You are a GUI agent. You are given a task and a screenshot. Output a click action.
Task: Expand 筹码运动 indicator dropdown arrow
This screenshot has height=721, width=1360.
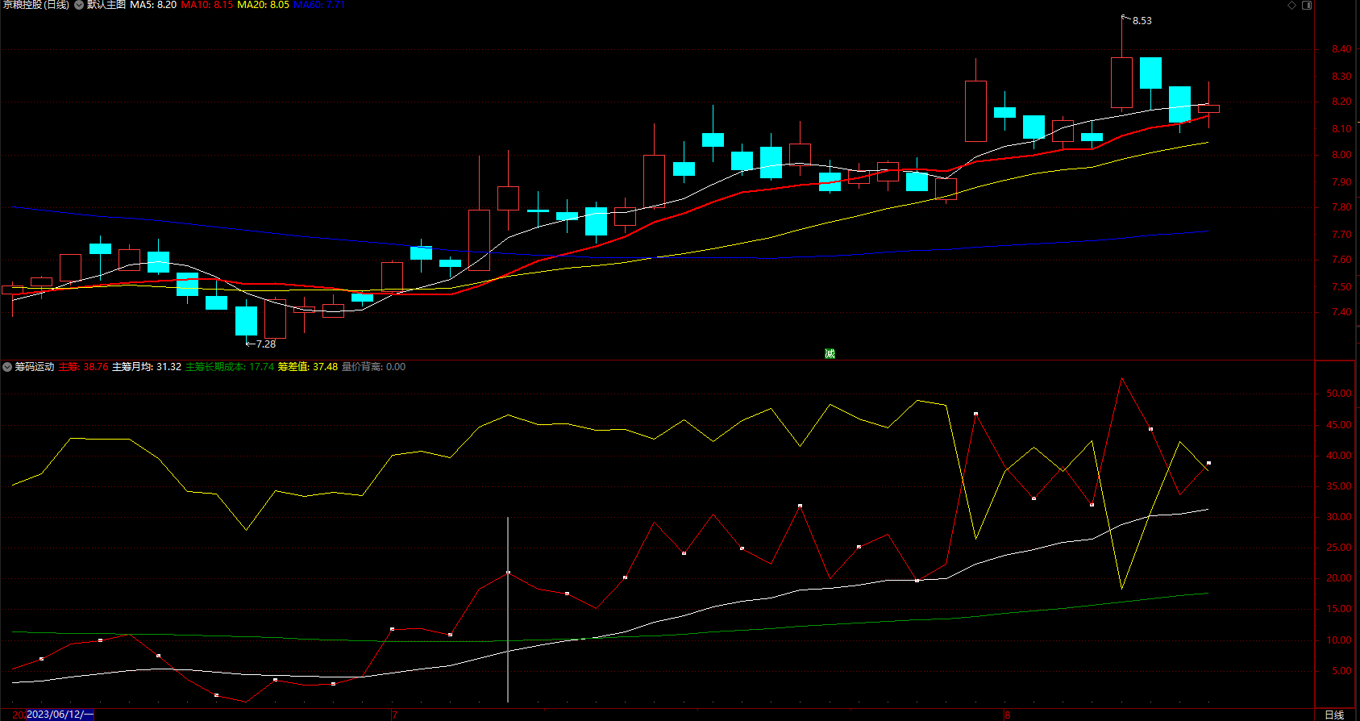coord(7,367)
